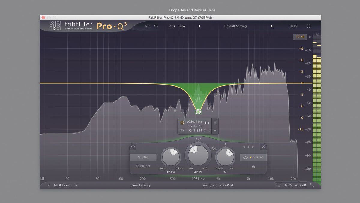Image resolution: width=360 pixels, height=203 pixels.
Task: Click the piano display icon in bottom-left corner
Action: coord(43,178)
